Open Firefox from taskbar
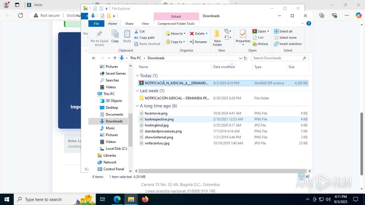 145,199
